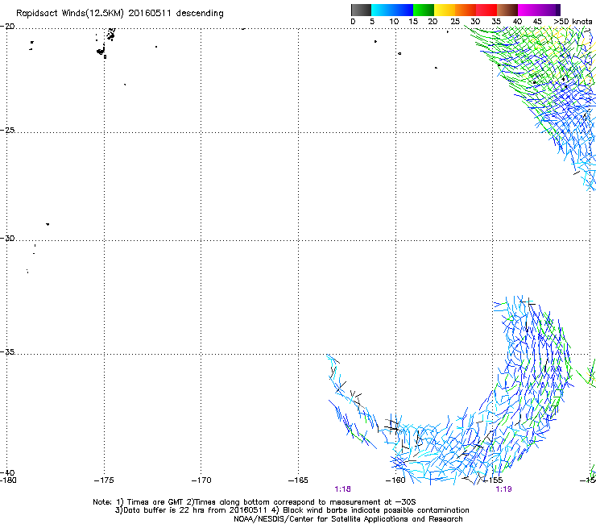Click the "-165" longitude label

pos(298,480)
